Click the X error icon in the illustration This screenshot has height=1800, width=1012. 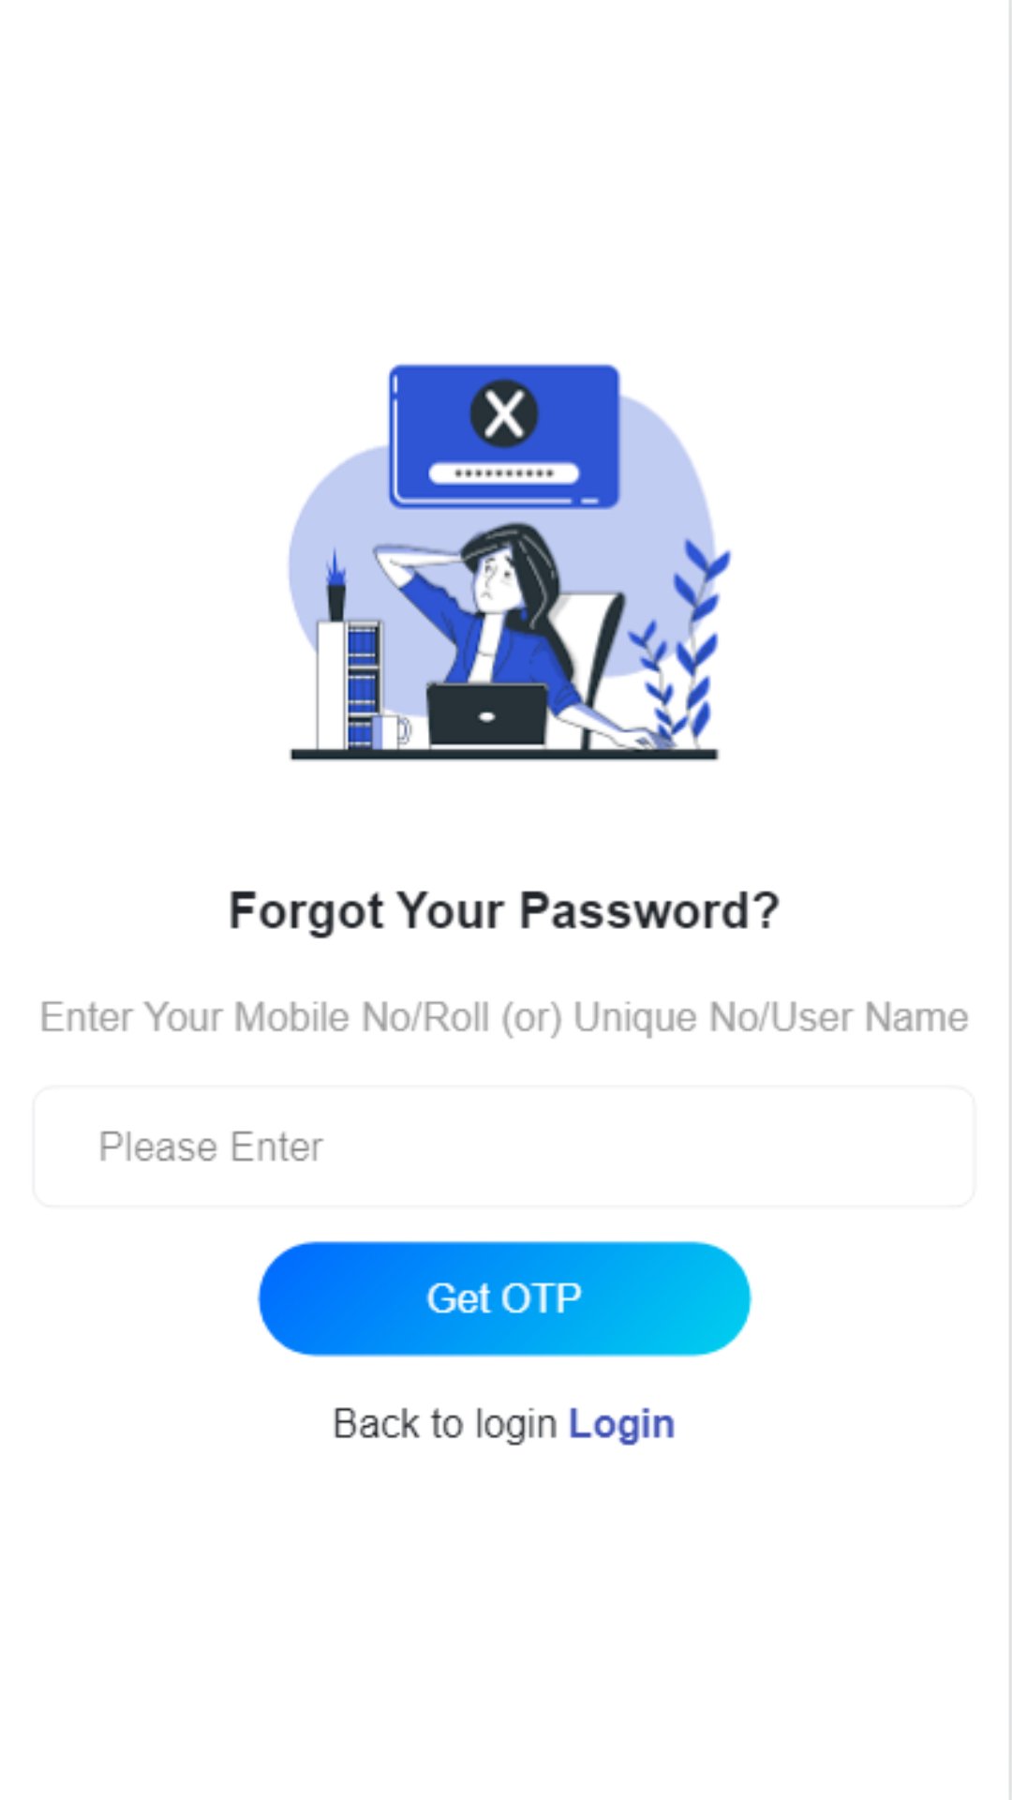pyautogui.click(x=504, y=413)
